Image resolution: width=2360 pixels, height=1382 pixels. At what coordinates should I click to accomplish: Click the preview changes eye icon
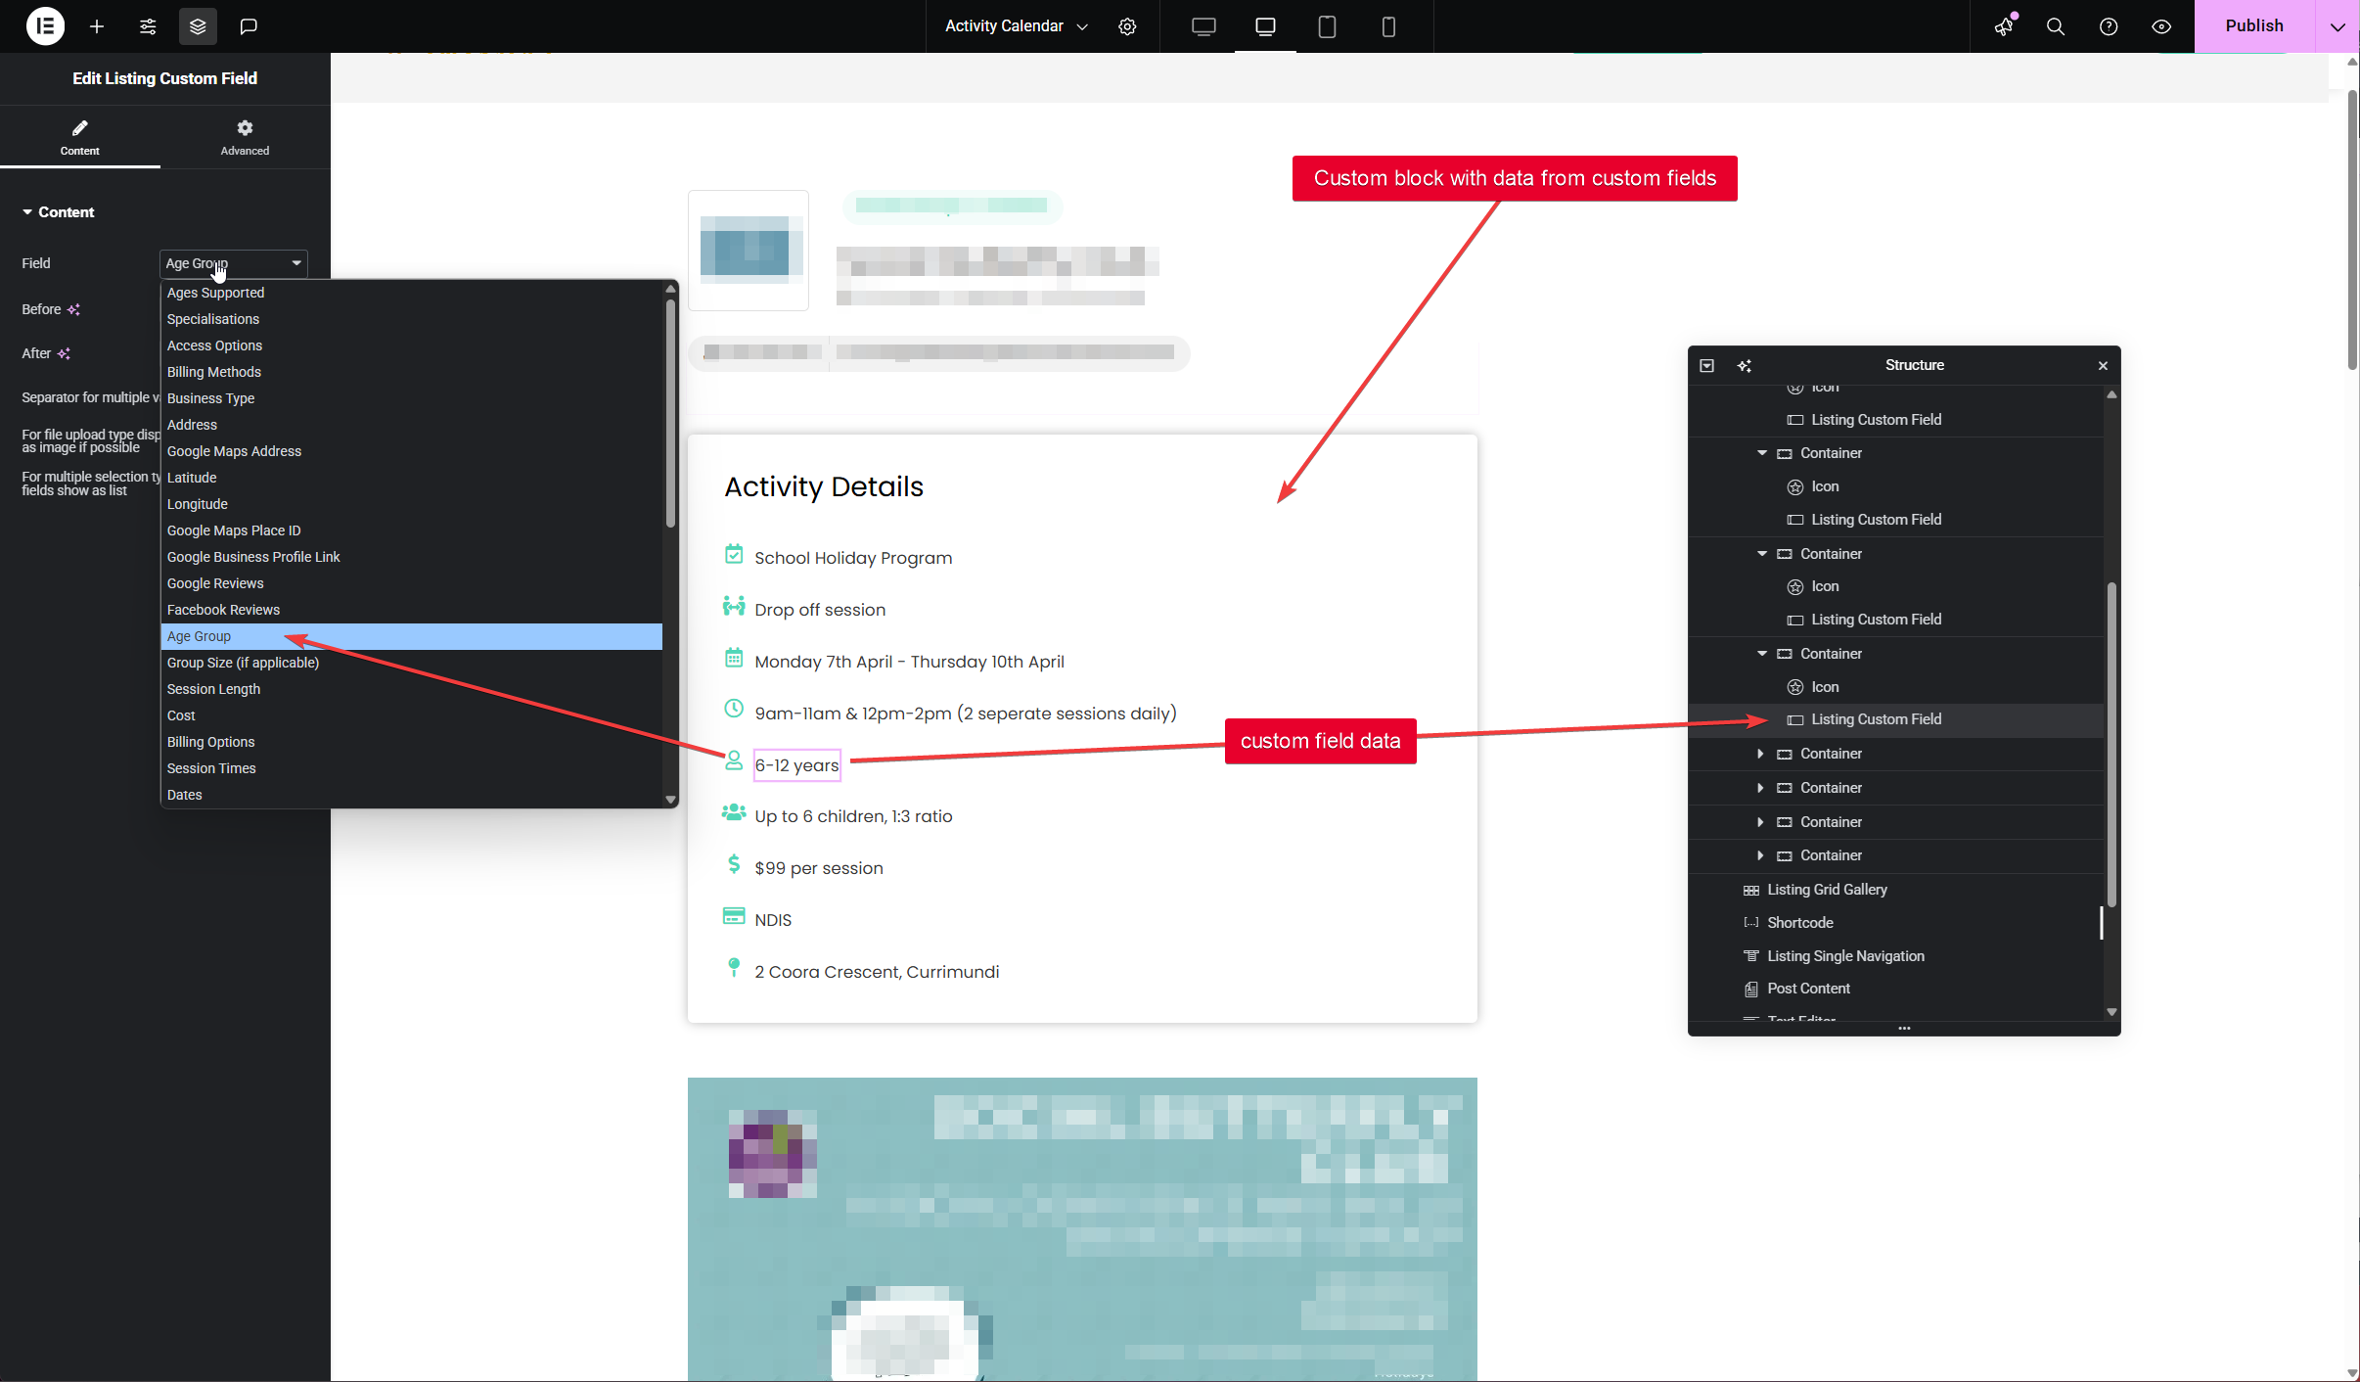(2161, 26)
